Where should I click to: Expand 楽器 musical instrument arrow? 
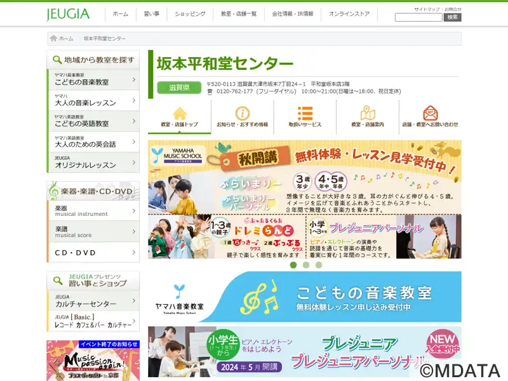[x=134, y=211]
